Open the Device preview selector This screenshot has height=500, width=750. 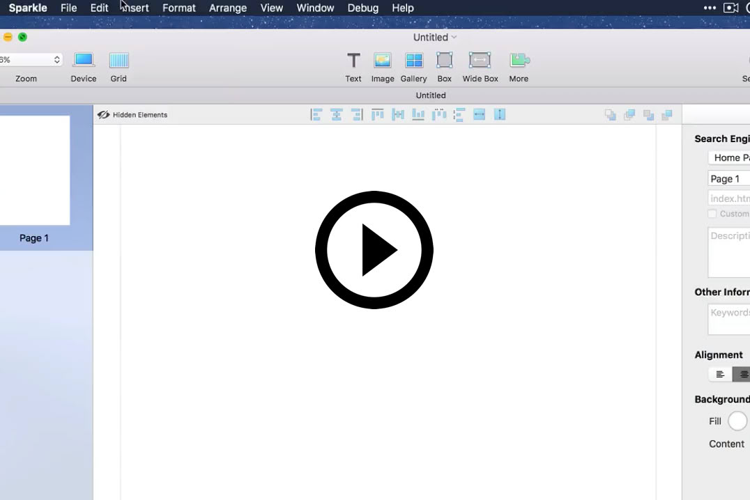[x=84, y=61]
